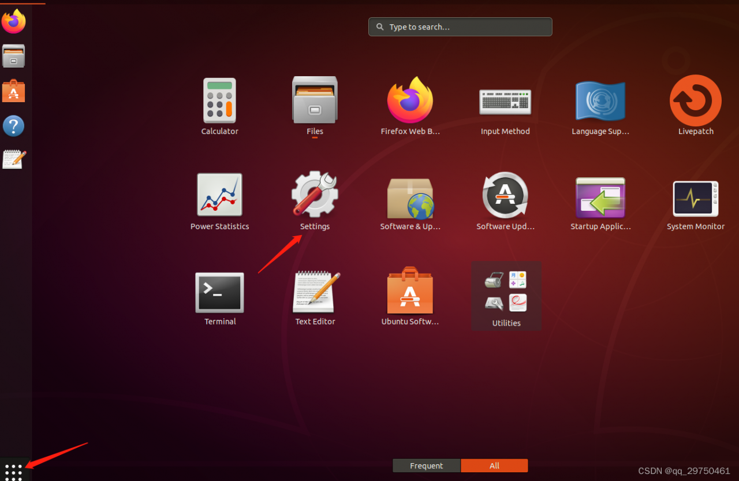Click the "Settings" label text
Viewport: 739px width, 481px height.
(x=315, y=227)
